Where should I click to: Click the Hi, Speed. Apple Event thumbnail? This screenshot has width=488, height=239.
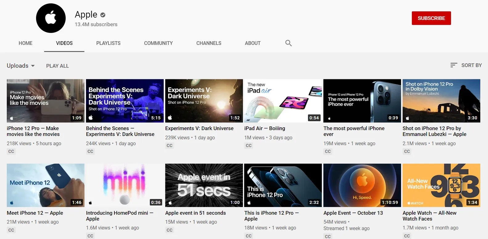(x=362, y=185)
